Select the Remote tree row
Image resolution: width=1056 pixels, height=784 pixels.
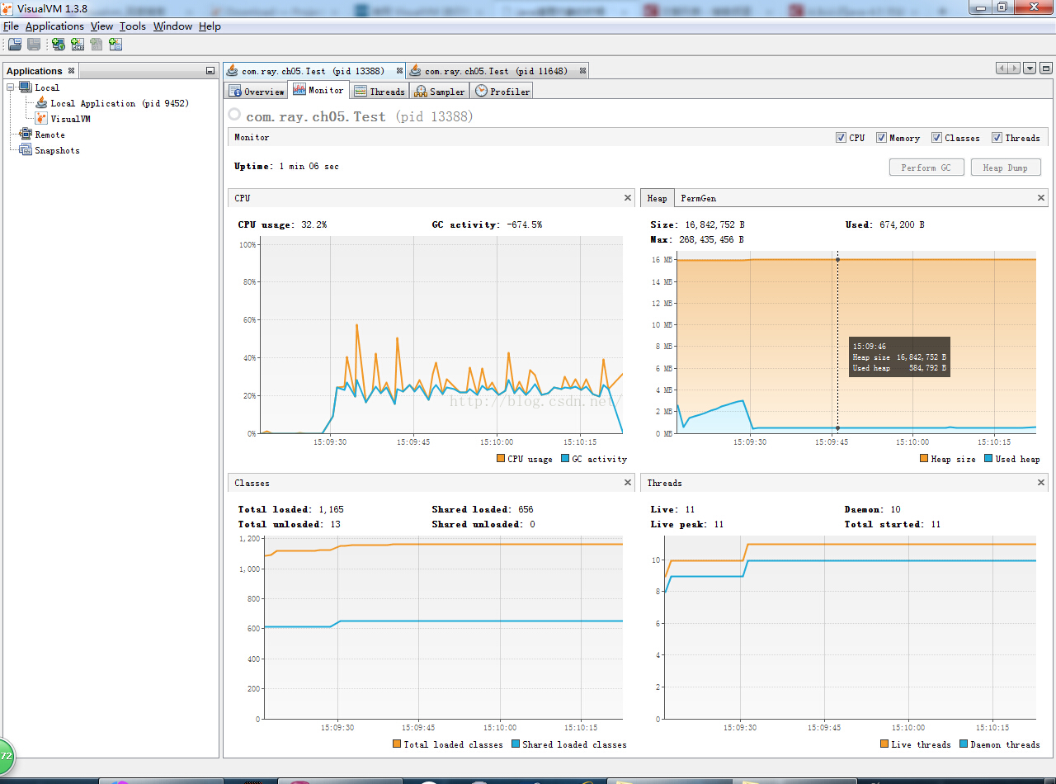click(42, 135)
